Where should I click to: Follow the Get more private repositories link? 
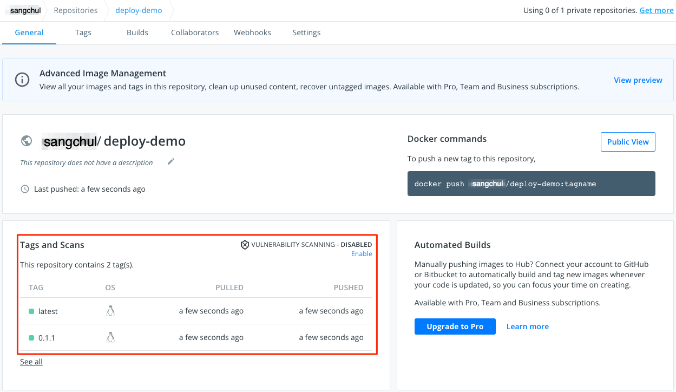point(657,10)
